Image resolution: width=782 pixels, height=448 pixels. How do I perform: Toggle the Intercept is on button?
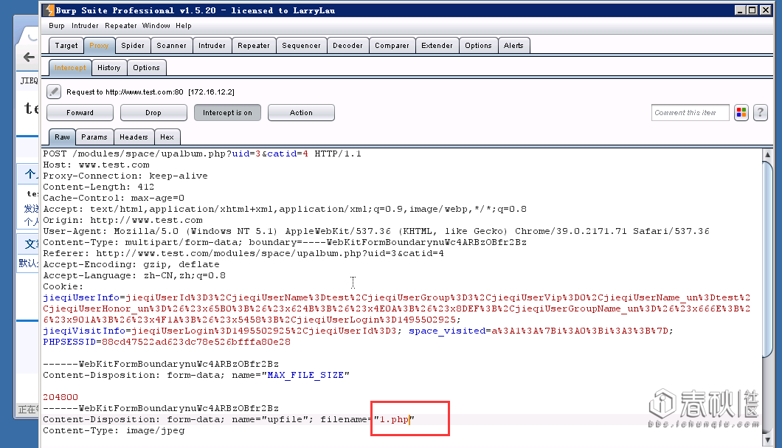[x=227, y=113]
